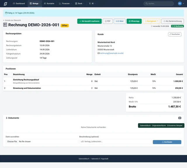Click the Einzelpreis column header

133,75
